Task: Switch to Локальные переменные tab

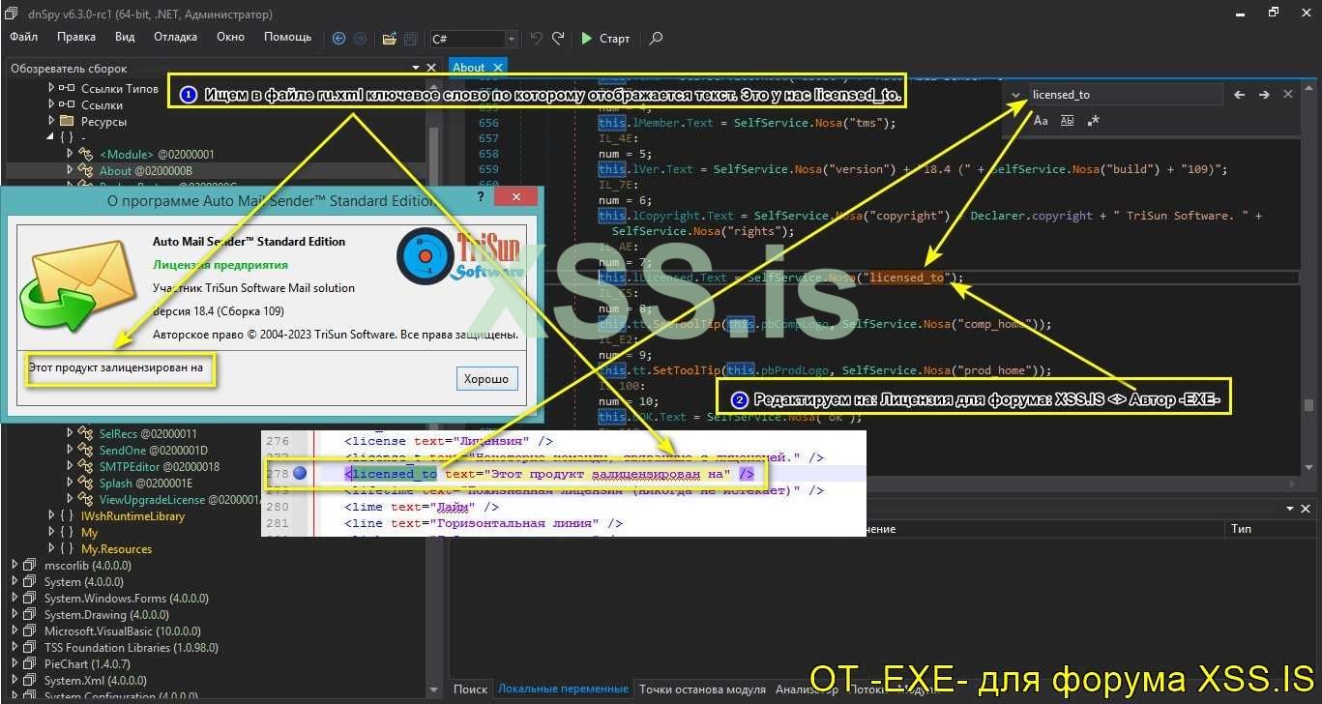Action: [x=563, y=689]
